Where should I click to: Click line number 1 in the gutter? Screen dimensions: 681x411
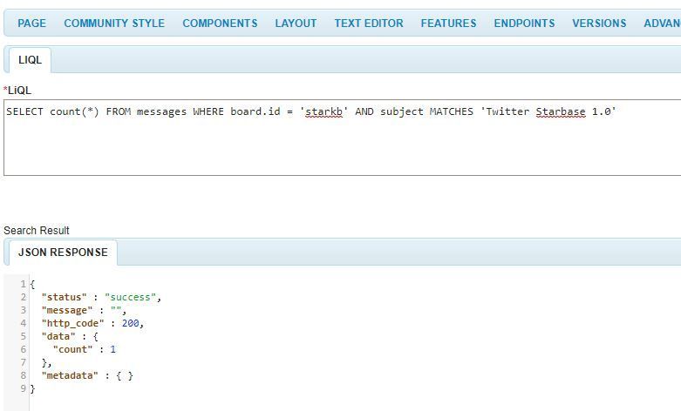coord(24,285)
